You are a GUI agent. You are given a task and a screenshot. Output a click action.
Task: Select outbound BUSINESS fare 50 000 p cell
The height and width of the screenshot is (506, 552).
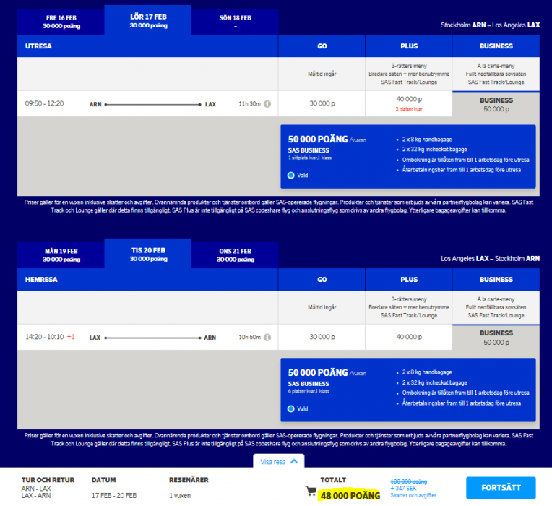(496, 105)
